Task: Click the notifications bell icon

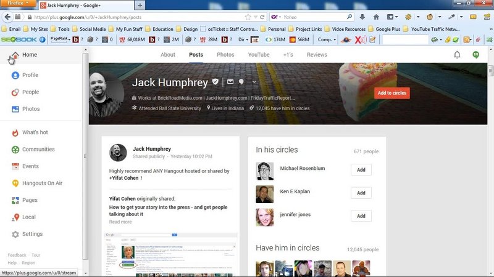Action: [x=457, y=55]
